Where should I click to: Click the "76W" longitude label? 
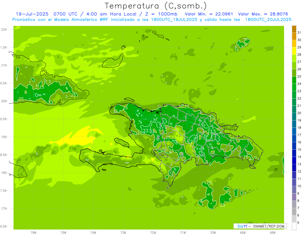point(33,233)
